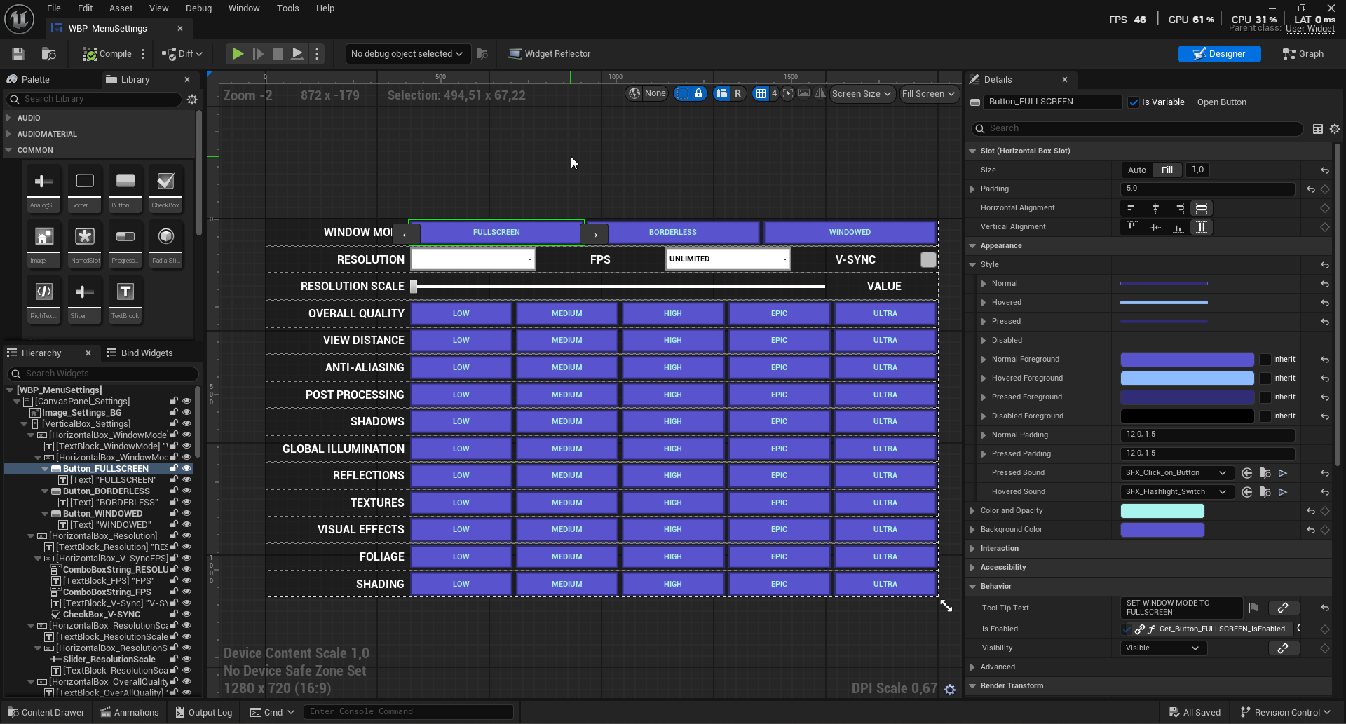This screenshot has width=1346, height=724.
Task: Collapse Button_FULLSCREEN in the hierarchy tree
Action: [x=45, y=469]
